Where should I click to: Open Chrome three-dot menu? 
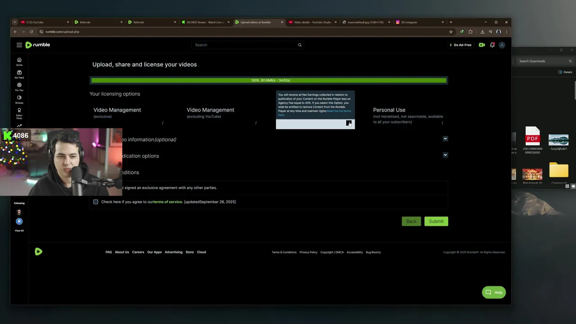tap(507, 32)
